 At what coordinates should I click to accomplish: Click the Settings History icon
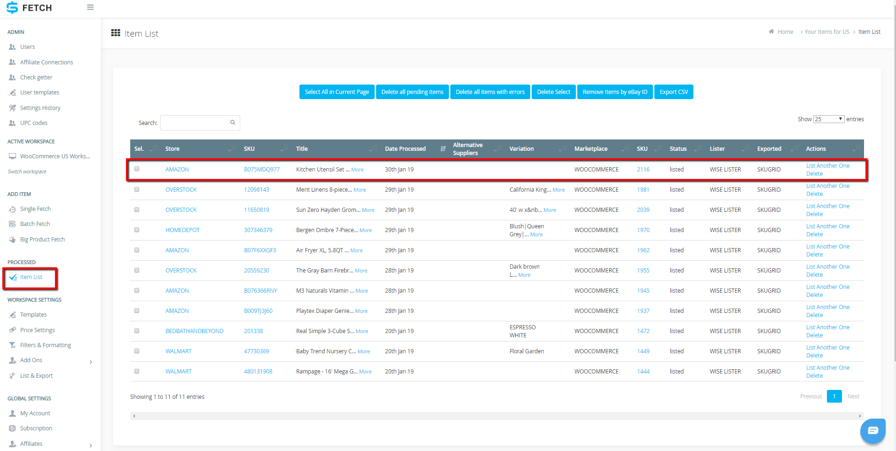coord(12,108)
